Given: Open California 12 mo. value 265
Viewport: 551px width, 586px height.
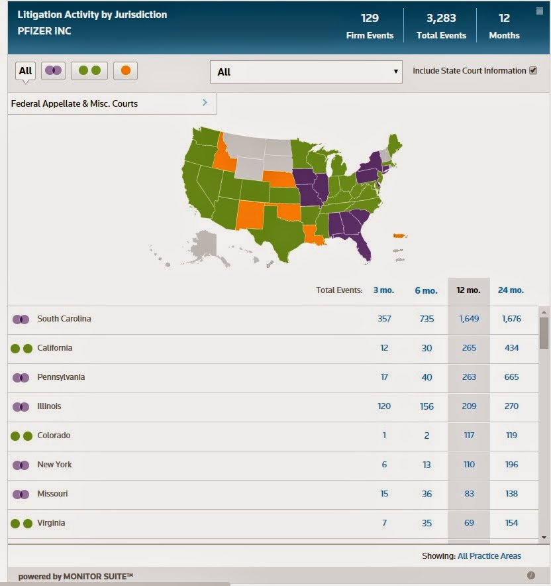Looking at the screenshot, I should click(x=469, y=348).
